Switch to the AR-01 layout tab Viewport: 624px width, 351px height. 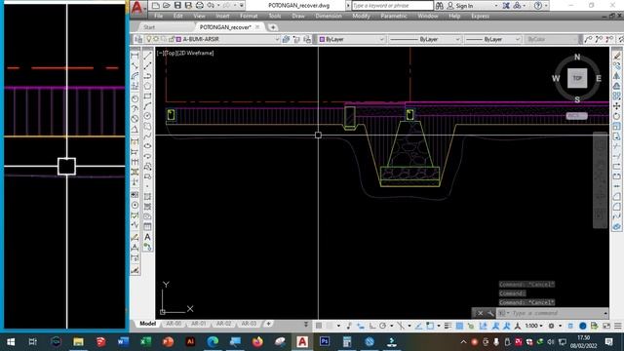coord(199,324)
